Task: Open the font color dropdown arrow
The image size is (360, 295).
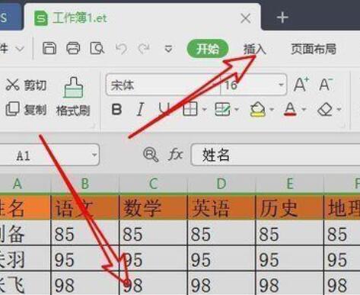Action: click(304, 110)
